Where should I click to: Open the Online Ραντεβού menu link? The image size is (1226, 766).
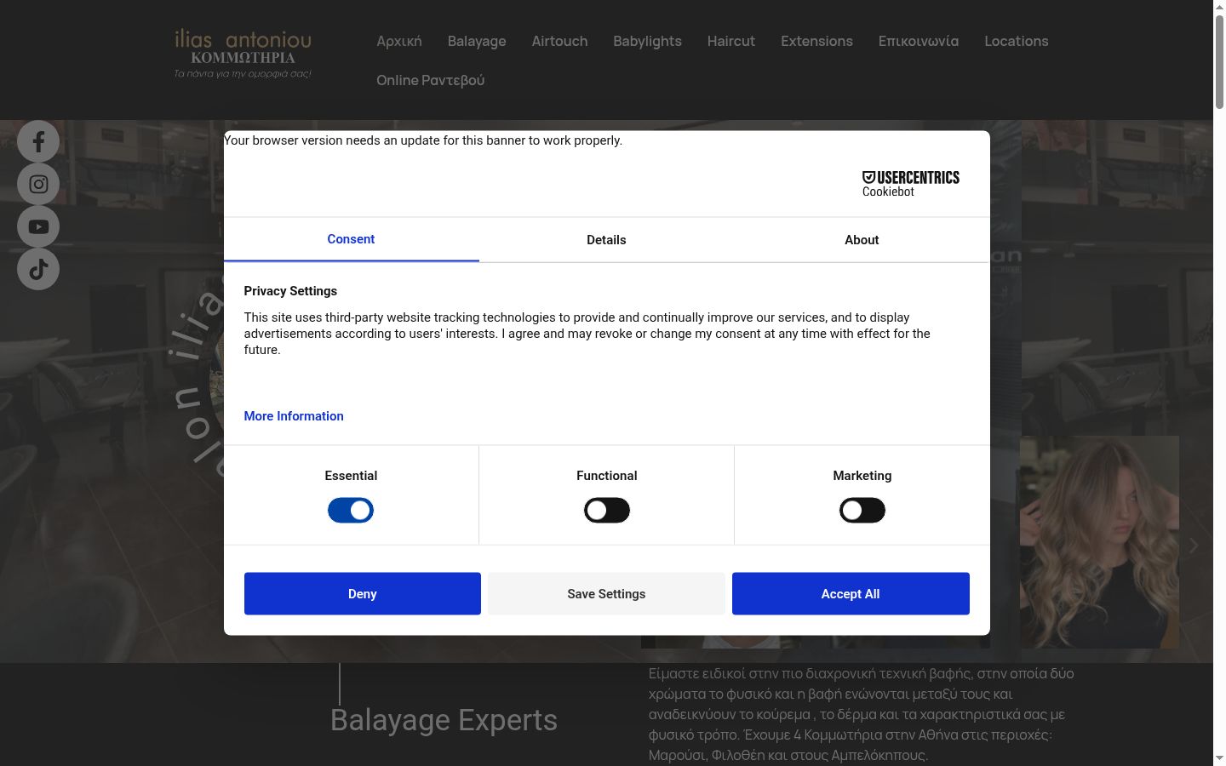(x=431, y=80)
